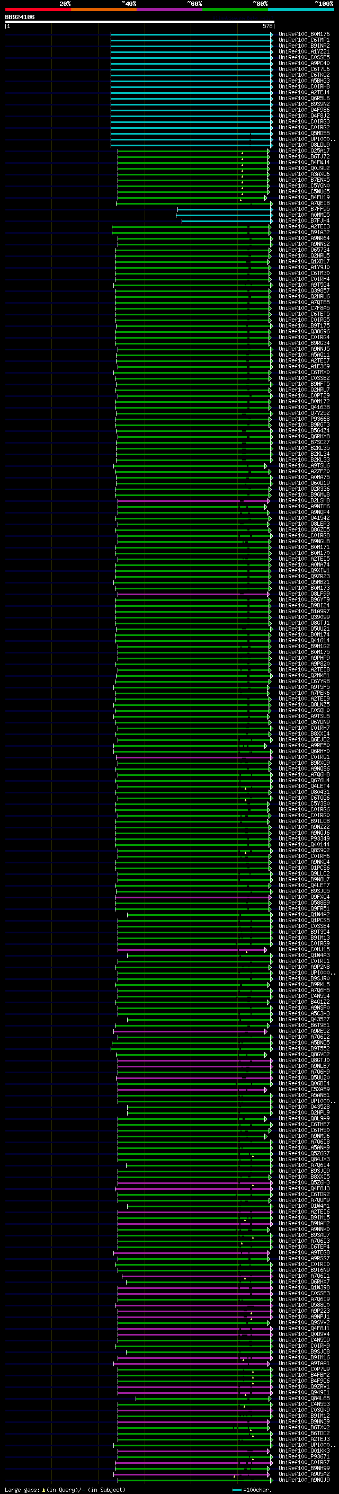Click the white query sequence bar
The height and width of the screenshot is (1494, 339).
(x=140, y=21)
